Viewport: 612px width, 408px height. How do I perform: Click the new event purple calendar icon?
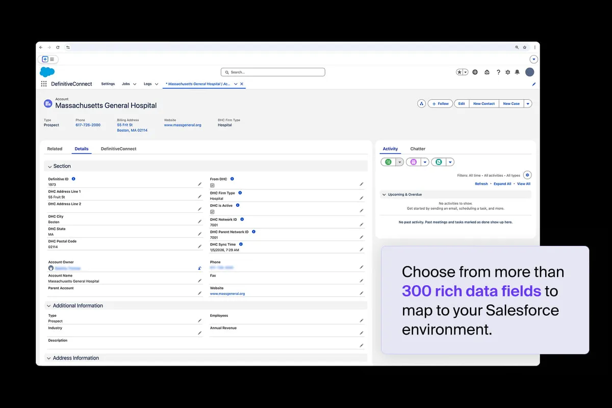[x=414, y=162]
